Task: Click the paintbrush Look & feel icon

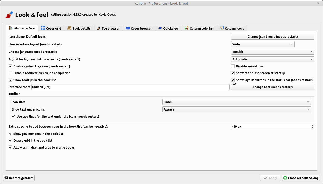Action: point(9,15)
